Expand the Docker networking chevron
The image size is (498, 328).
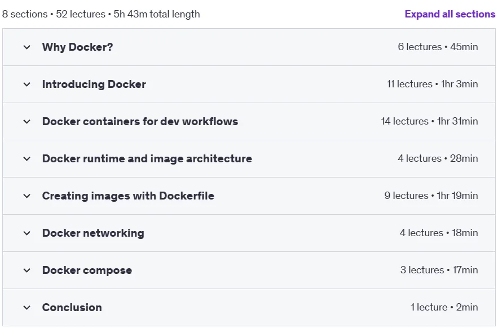click(27, 233)
